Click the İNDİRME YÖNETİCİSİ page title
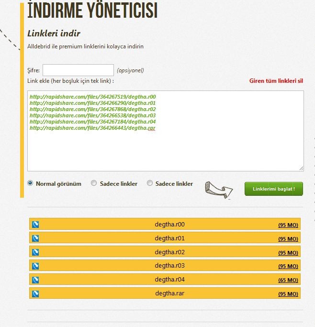The height and width of the screenshot is (327, 315). click(92, 10)
